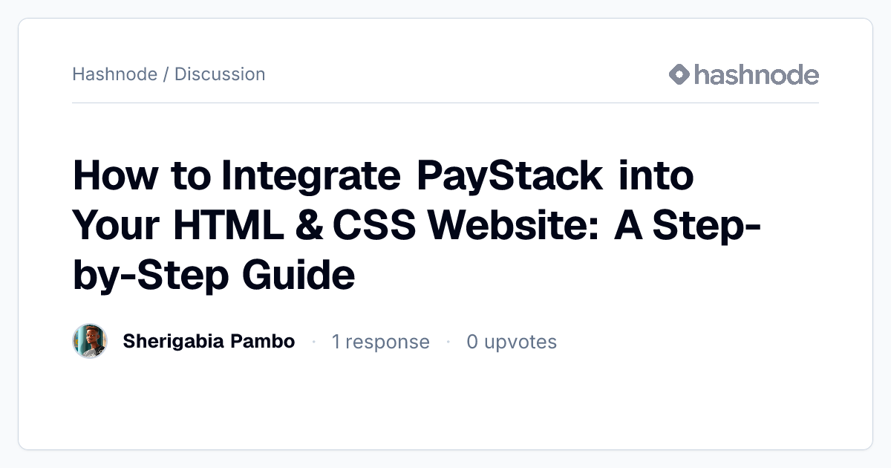
Task: Click the PayStack integration article title
Action: click(x=417, y=226)
